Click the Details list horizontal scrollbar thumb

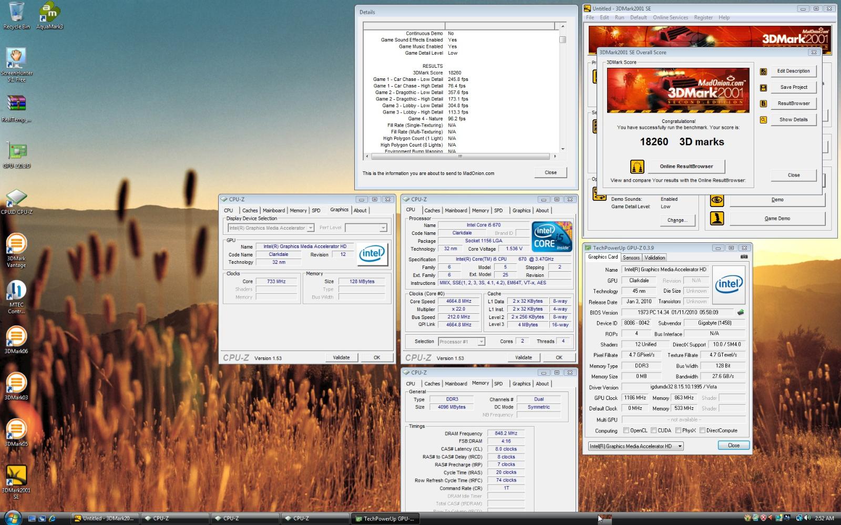coord(459,156)
